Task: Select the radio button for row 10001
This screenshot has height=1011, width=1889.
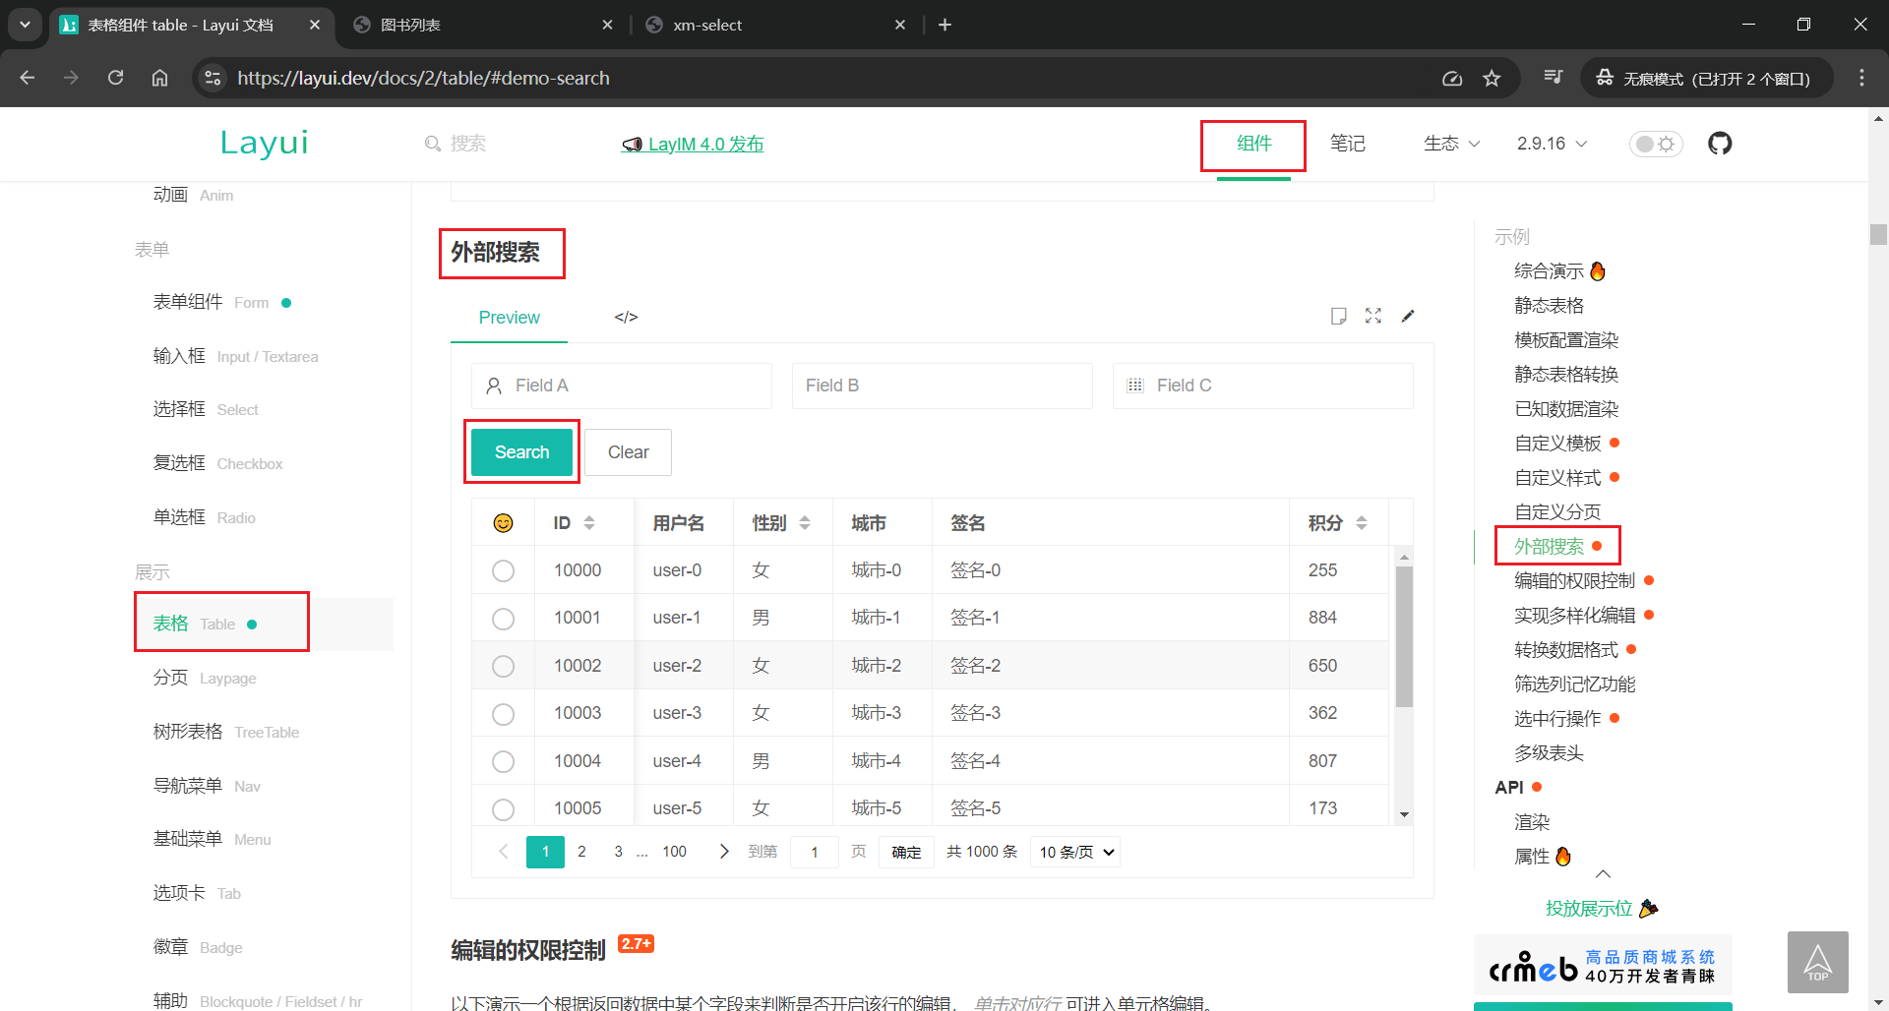Action: 503,619
